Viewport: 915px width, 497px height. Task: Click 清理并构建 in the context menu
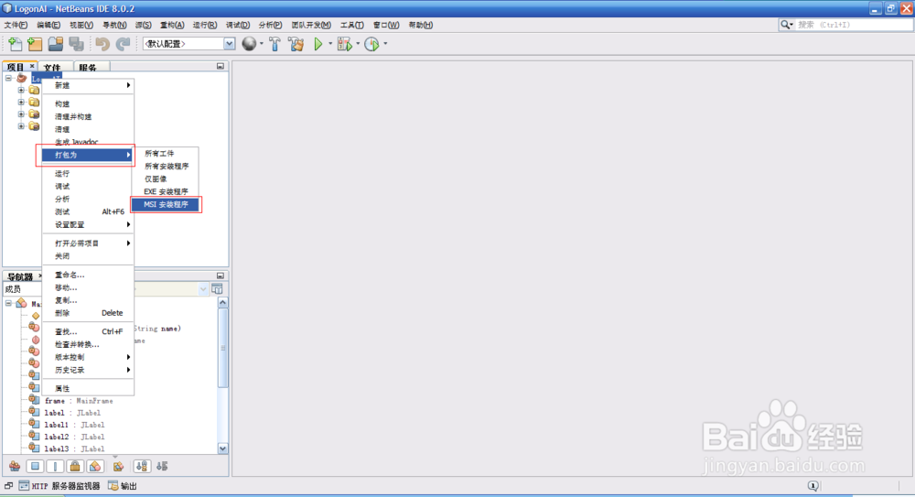pos(88,117)
